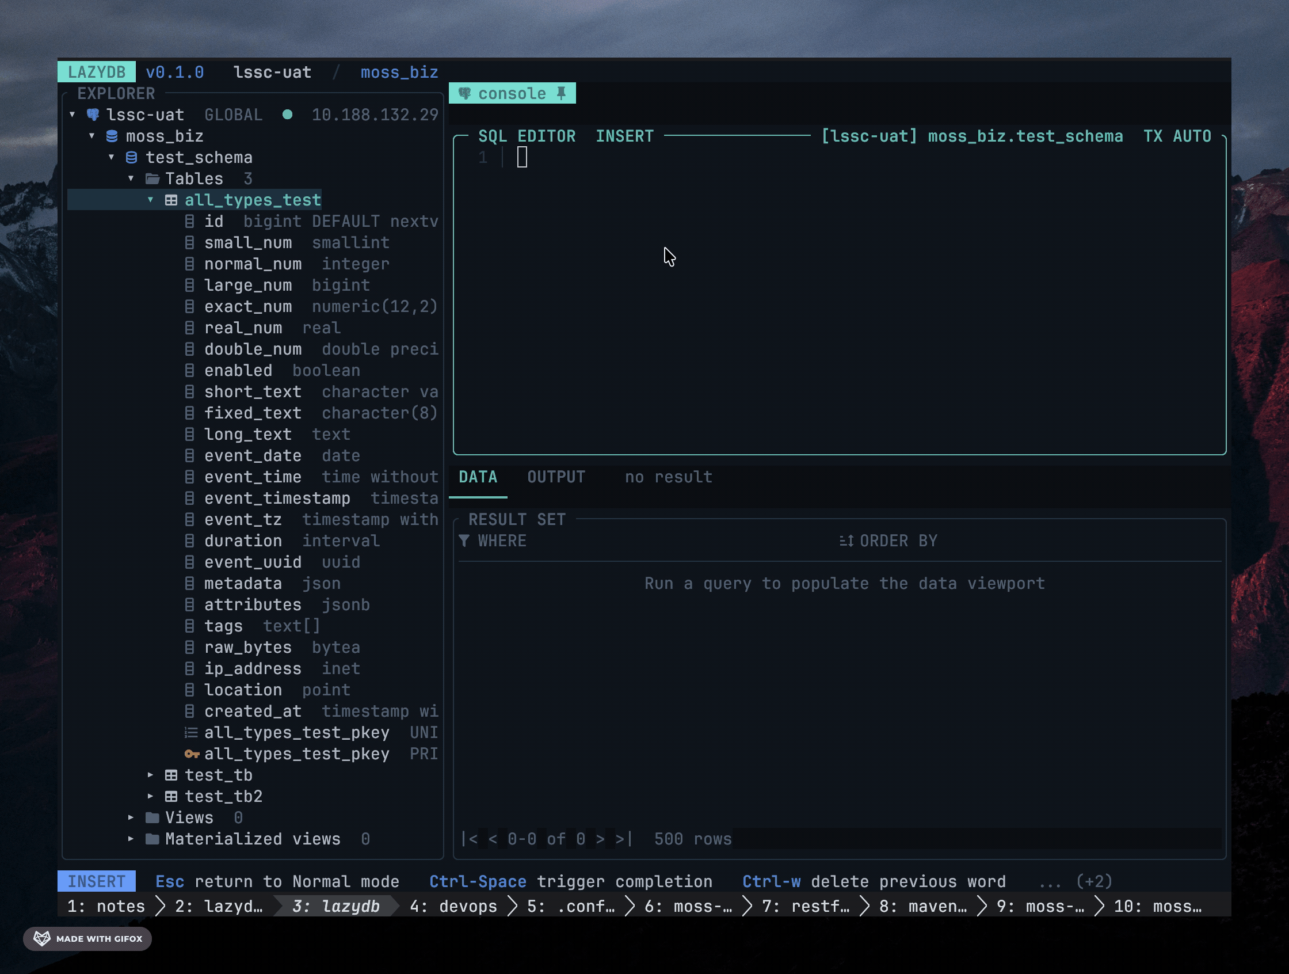This screenshot has height=974, width=1289.
Task: Click the green connection status dot
Action: click(287, 114)
